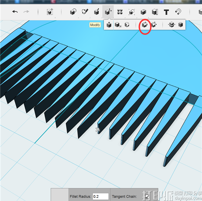Choose Tweak in Modify flyout

[118, 25]
